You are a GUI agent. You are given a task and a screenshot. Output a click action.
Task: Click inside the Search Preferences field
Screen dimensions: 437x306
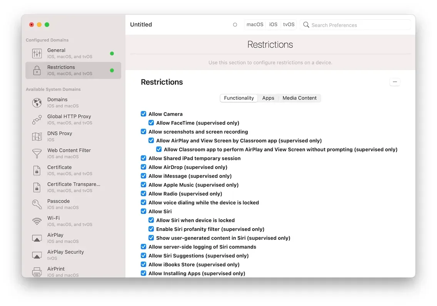(x=346, y=25)
